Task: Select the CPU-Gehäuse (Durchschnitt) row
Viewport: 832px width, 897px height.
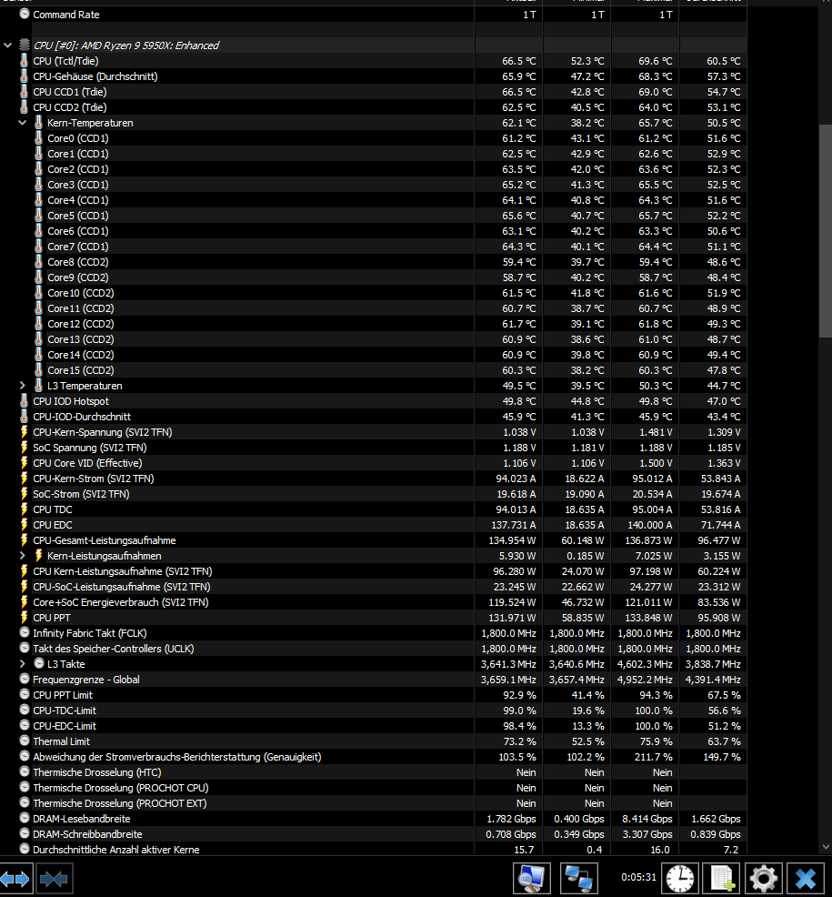Action: (374, 76)
